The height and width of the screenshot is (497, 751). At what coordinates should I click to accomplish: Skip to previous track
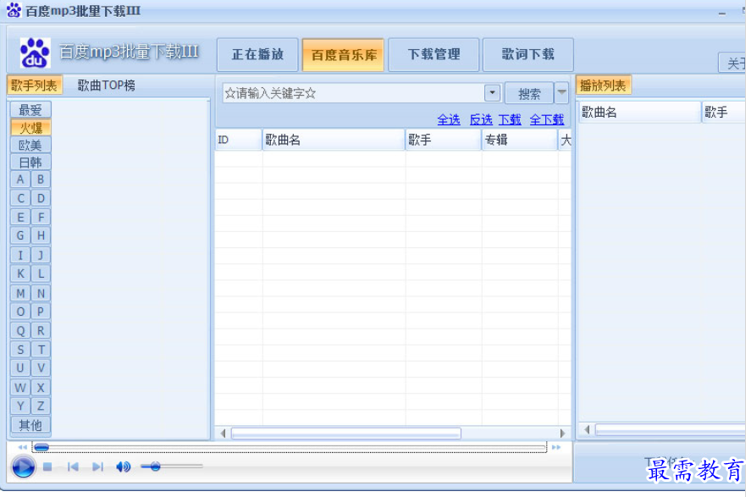click(x=73, y=467)
